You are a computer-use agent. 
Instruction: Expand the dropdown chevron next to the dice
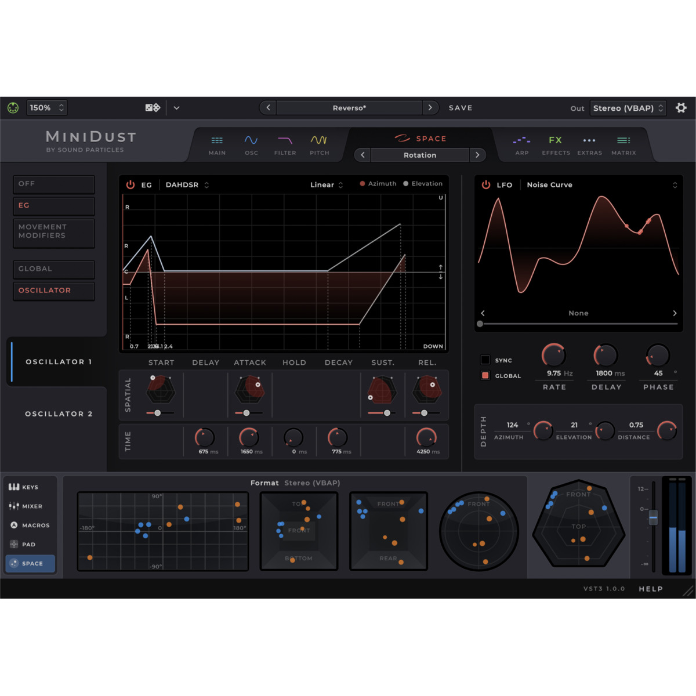pos(176,108)
